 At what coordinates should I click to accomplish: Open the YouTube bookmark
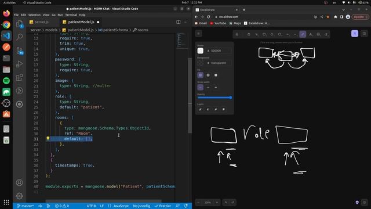pyautogui.click(x=218, y=23)
